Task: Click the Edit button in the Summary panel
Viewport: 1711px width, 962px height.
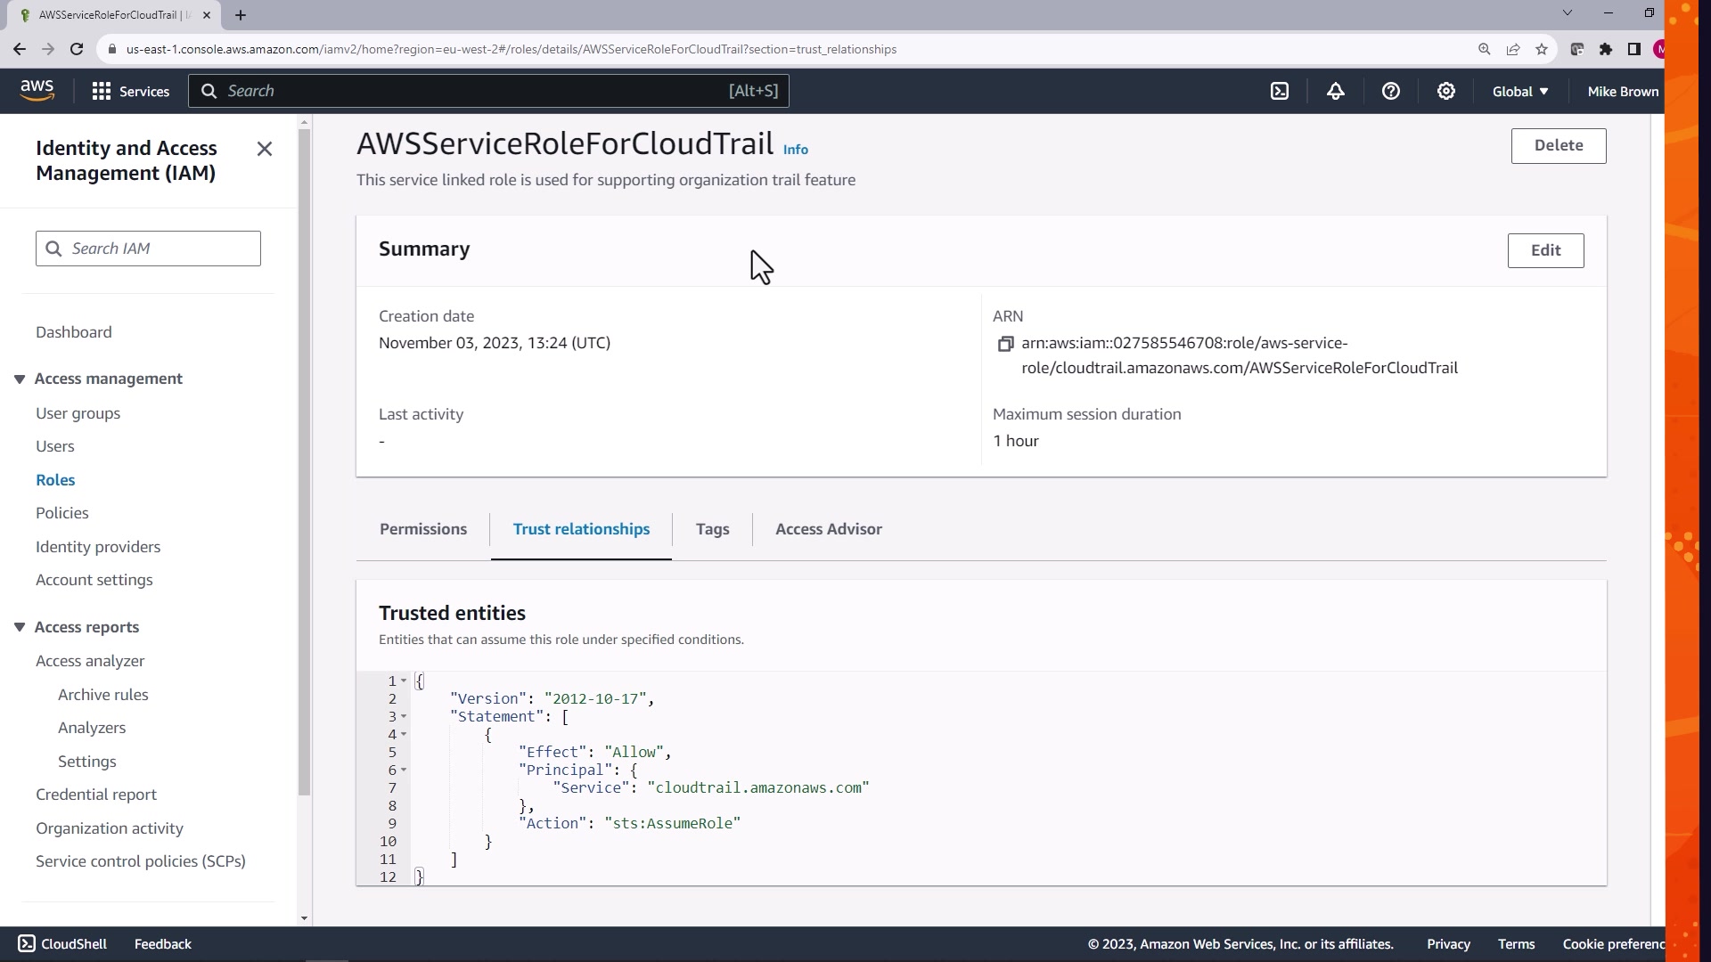Action: point(1544,250)
